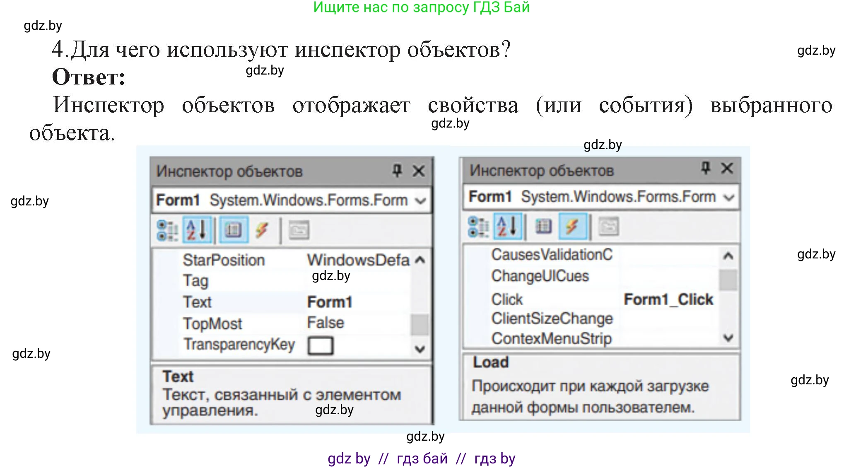This screenshot has width=844, height=468.
Task: Click Property Pages icon in left inspector
Action: [x=299, y=230]
